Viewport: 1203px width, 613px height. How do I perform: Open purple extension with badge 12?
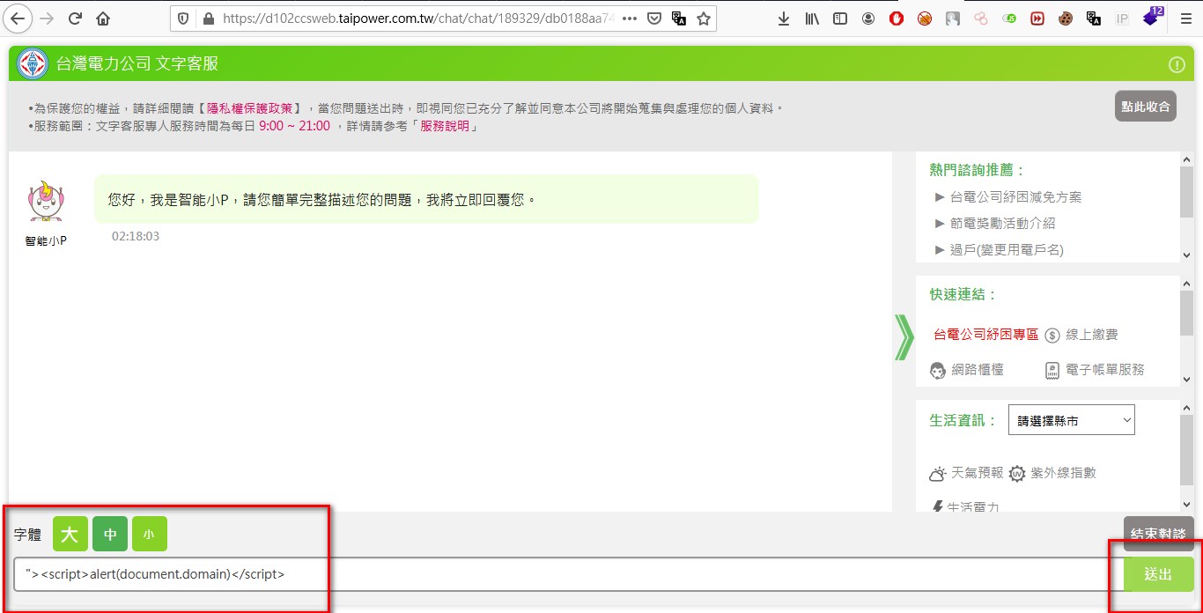[x=1152, y=17]
